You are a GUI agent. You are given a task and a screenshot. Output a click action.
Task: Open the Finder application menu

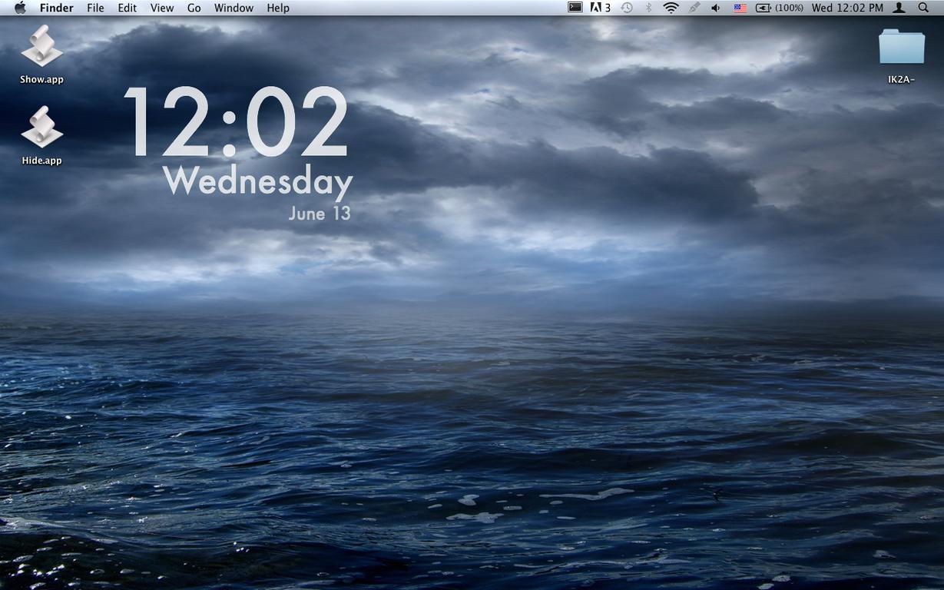tap(57, 8)
